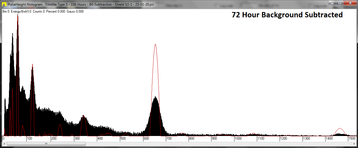
Task: Click the 'Gauss 0.000' status readout
Action: coord(75,11)
